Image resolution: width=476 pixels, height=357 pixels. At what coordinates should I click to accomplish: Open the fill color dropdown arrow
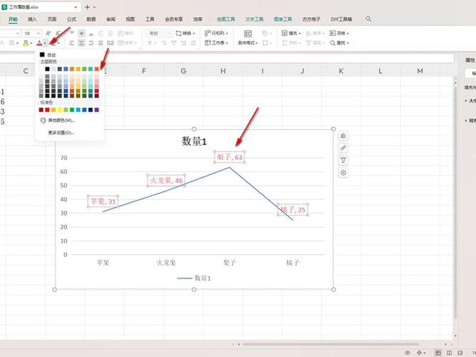coord(32,43)
